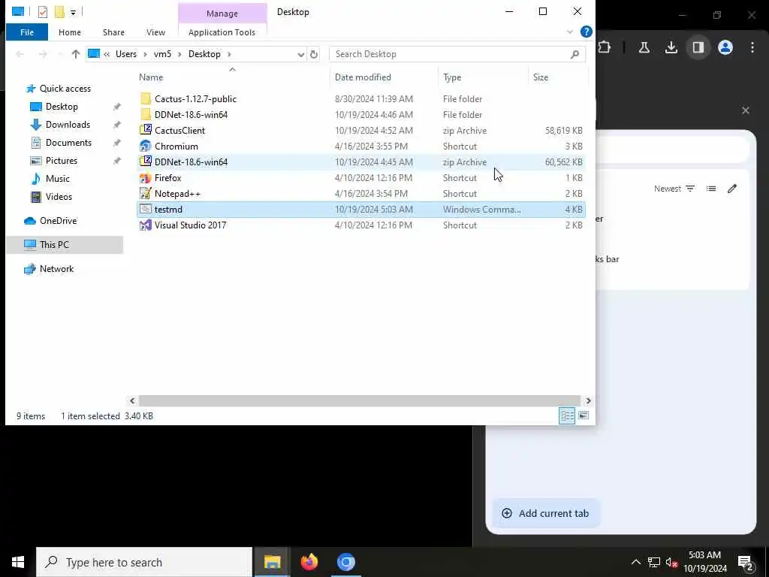The width and height of the screenshot is (769, 577).
Task: Open the Share ribbon tab
Action: (x=113, y=32)
